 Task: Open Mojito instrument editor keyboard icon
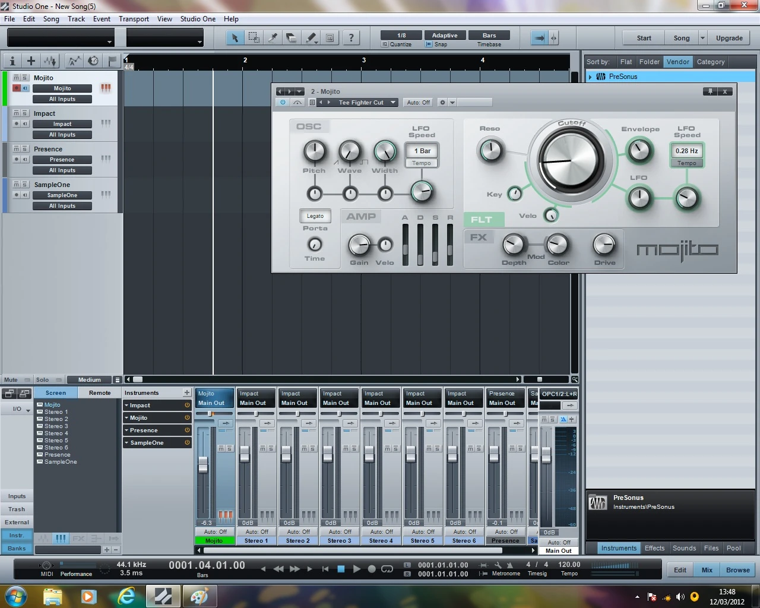click(106, 88)
